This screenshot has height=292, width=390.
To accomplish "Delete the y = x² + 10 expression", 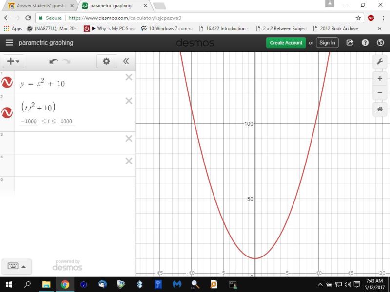I will point(129,77).
